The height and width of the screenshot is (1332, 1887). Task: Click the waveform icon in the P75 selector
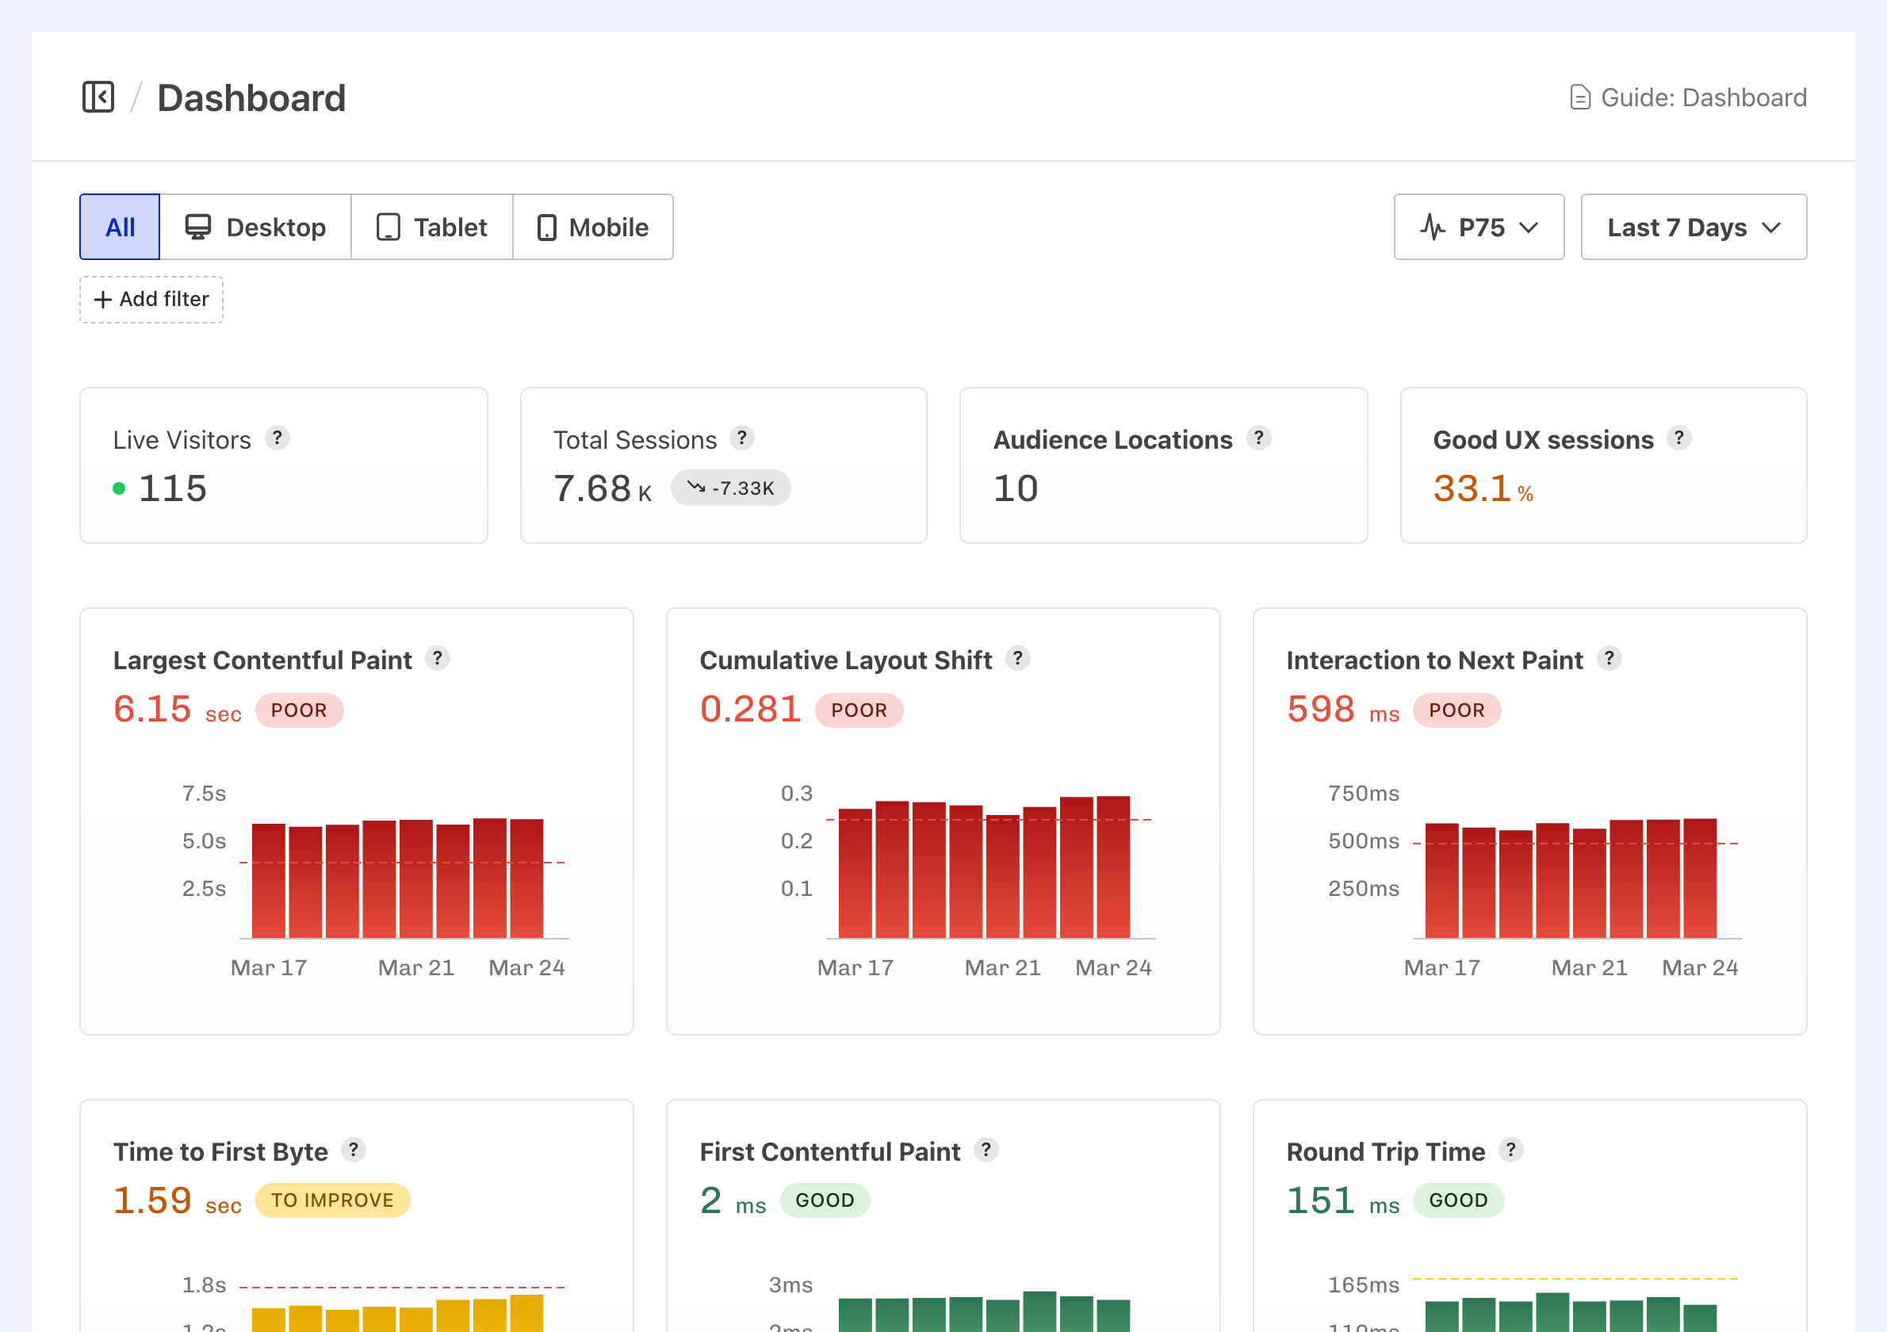(1433, 227)
